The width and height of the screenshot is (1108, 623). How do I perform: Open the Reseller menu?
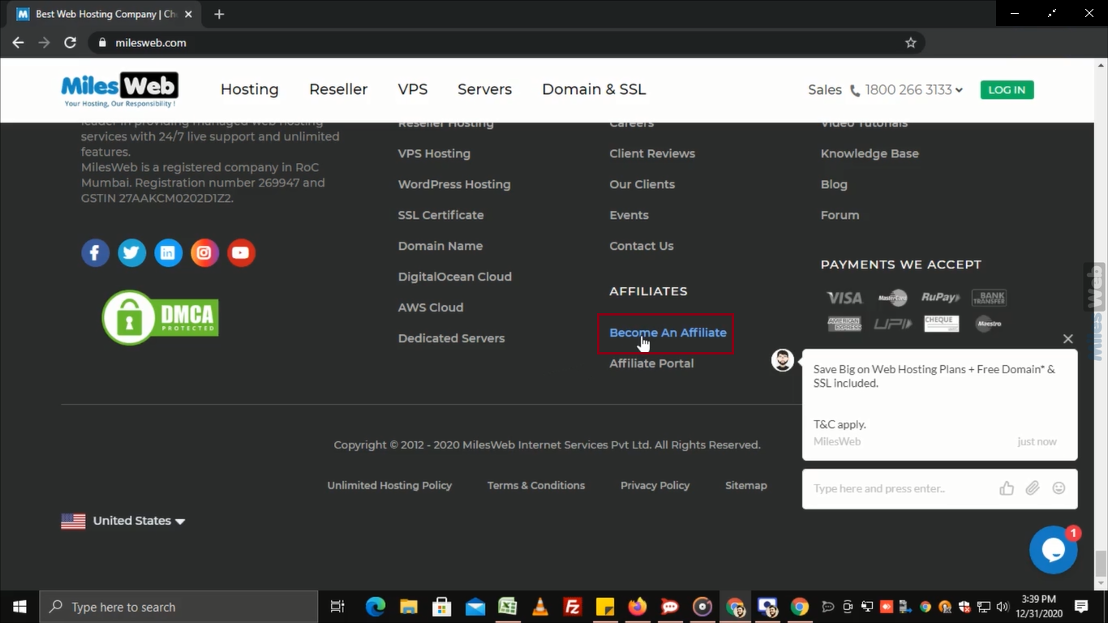[338, 90]
